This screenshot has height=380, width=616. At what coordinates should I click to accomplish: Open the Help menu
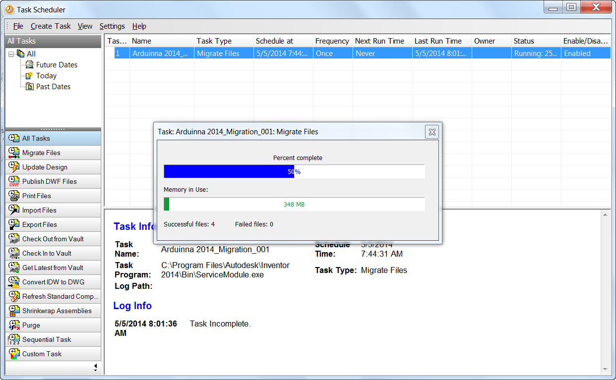pos(139,26)
